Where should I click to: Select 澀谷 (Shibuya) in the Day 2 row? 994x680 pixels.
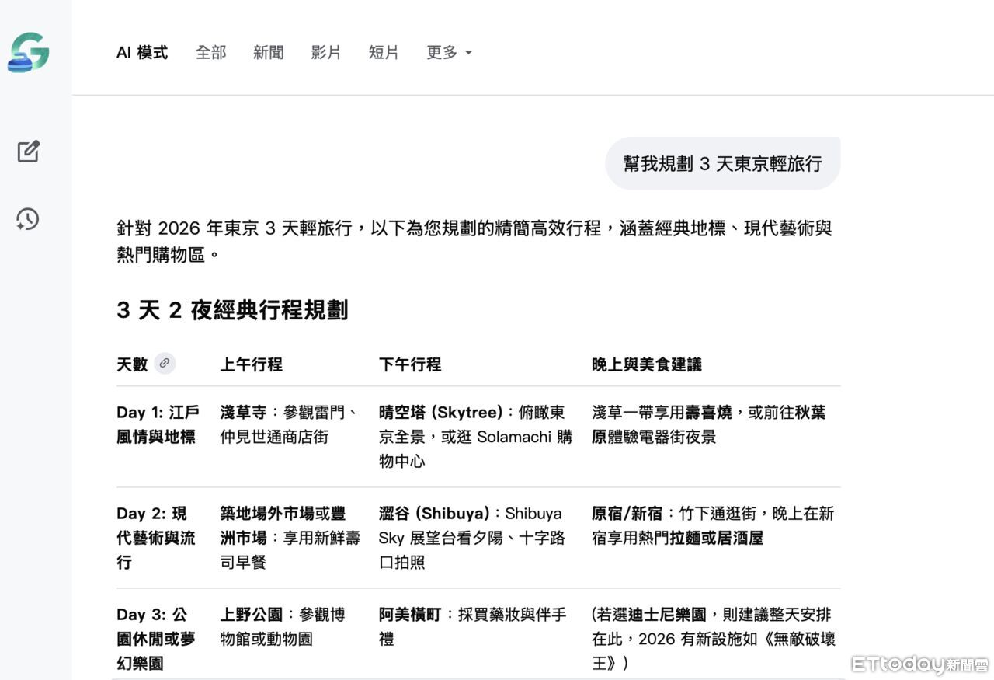tap(434, 513)
